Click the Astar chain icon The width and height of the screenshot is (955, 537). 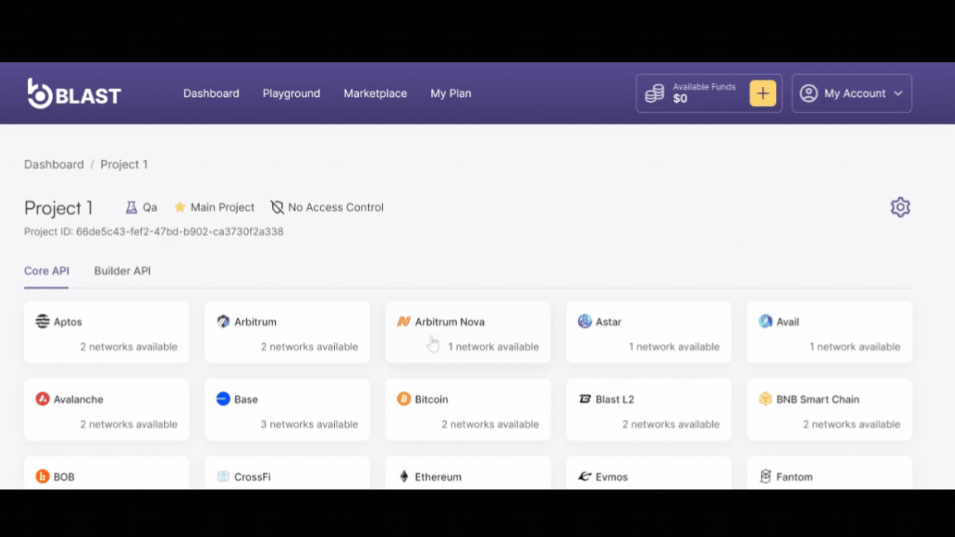tap(584, 321)
